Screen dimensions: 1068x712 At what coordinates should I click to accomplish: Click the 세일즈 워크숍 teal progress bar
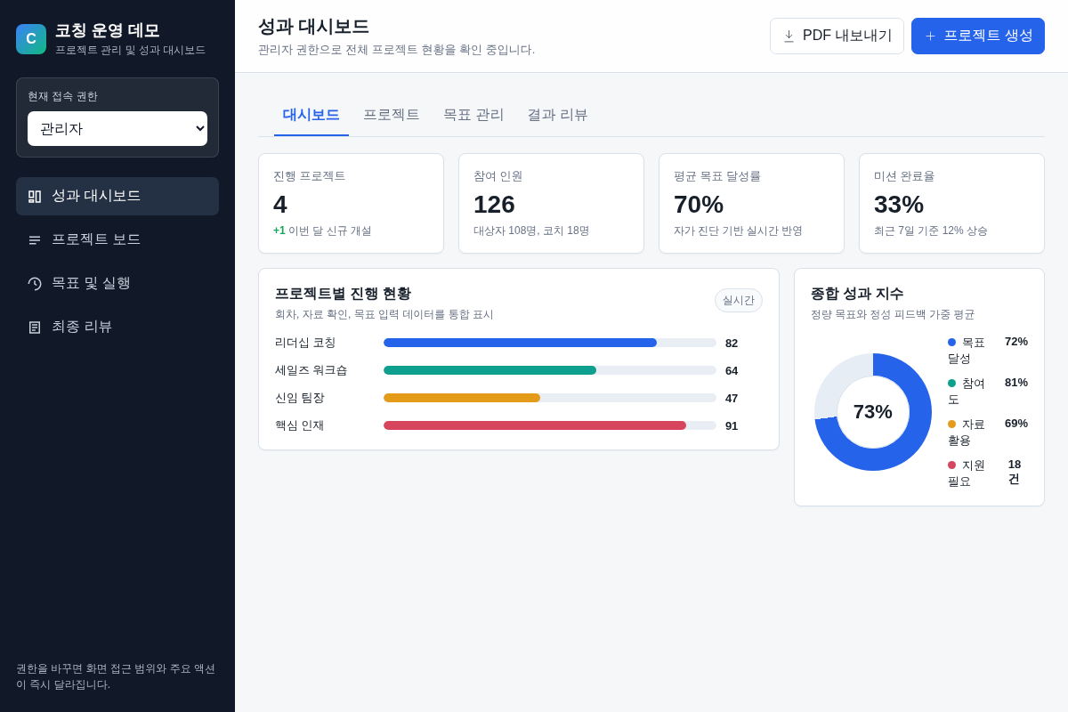click(489, 370)
